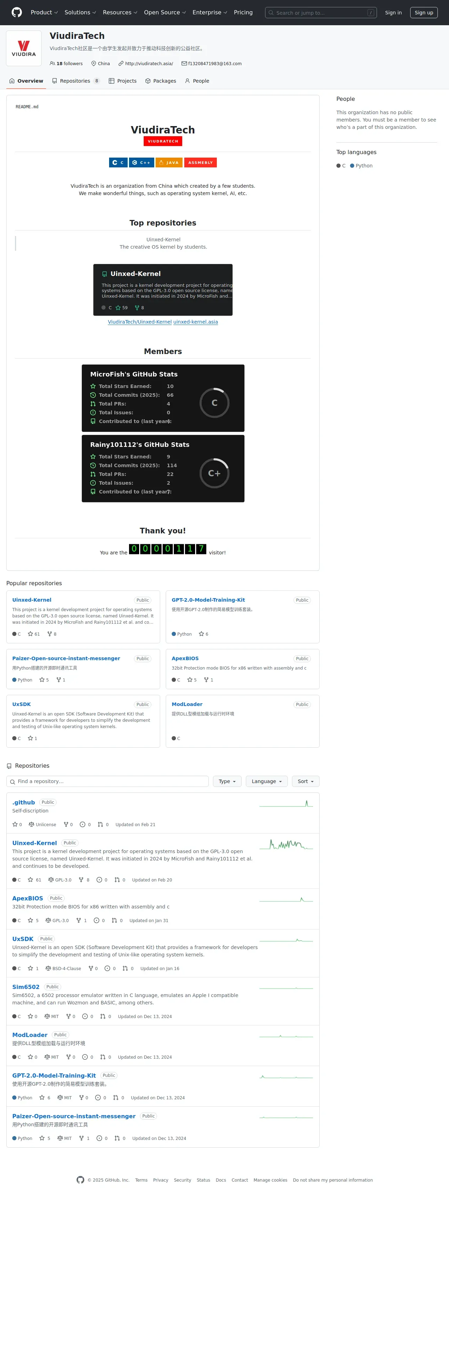Screen dimensions: 449x1349
Task: Click the Java language badge
Action: pyautogui.click(x=169, y=163)
